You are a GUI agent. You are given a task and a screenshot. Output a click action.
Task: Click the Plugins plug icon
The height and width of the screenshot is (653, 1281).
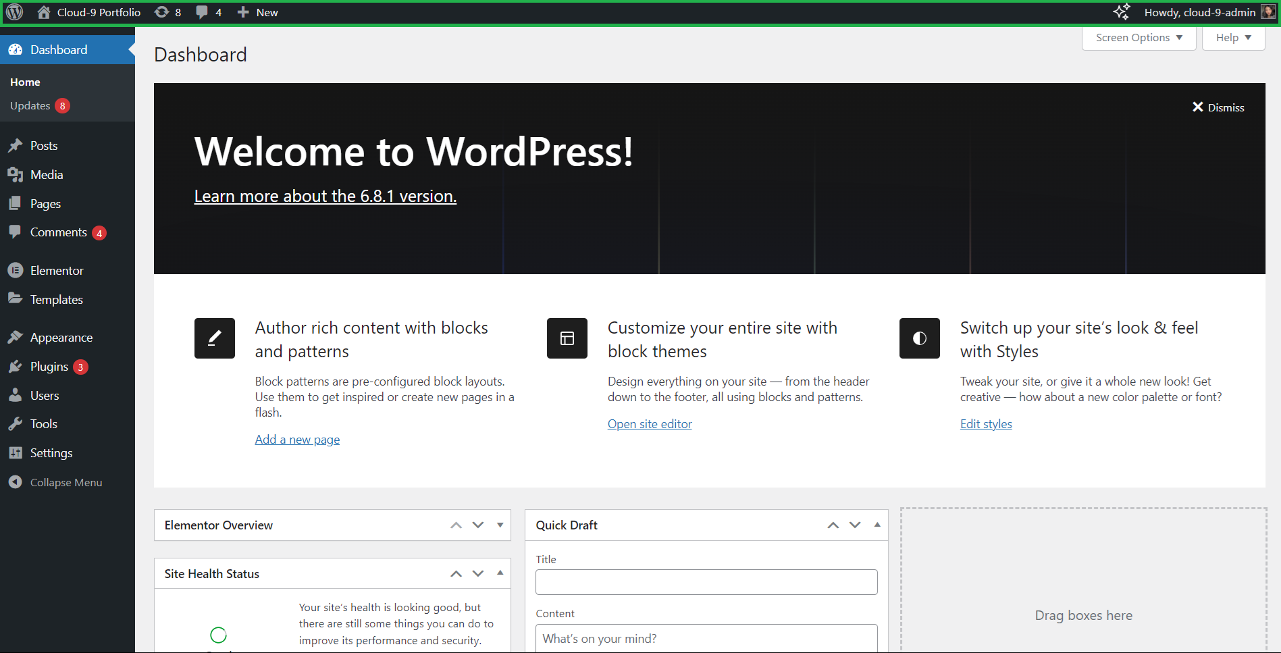tap(16, 366)
